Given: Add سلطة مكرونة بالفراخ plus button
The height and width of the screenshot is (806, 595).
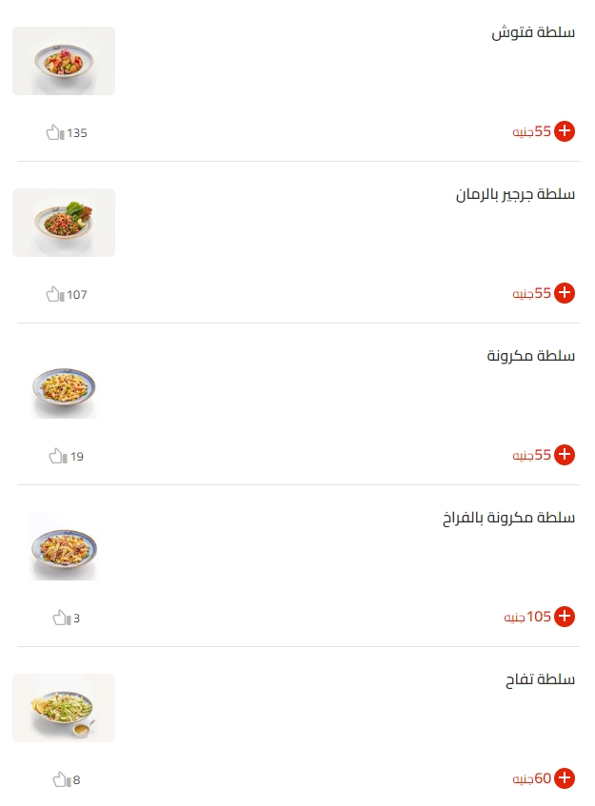Looking at the screenshot, I should coord(565,617).
